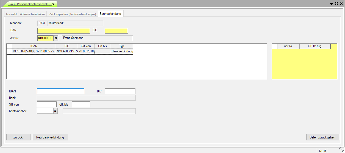Open the Kontoinhaber lookup icon
Viewport: 345px width, 153px height.
55,111
